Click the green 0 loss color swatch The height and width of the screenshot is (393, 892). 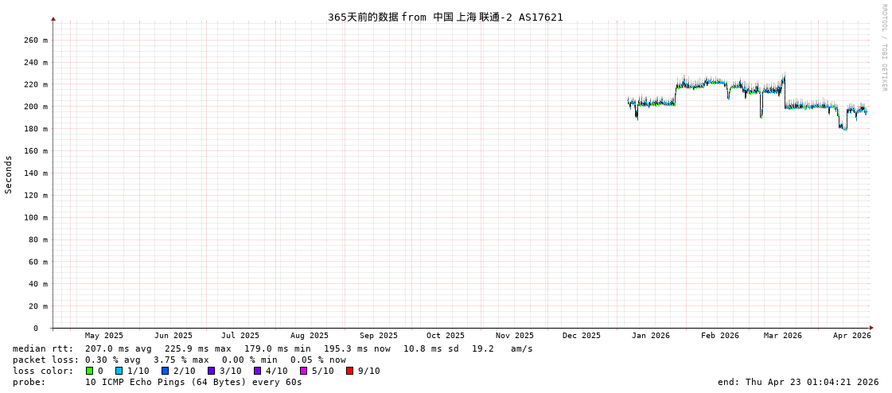pos(89,371)
